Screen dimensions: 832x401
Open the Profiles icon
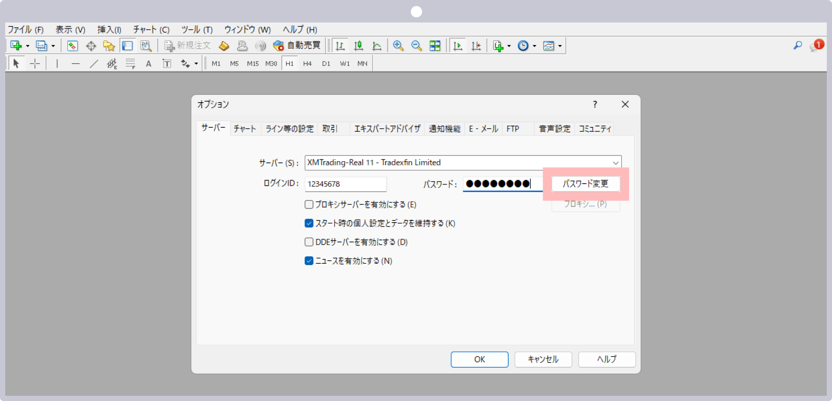[x=42, y=45]
